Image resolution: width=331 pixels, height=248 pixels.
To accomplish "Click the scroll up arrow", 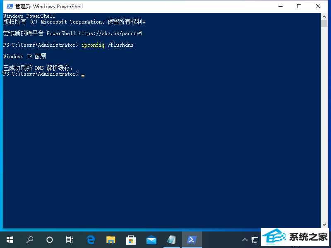I will click(x=324, y=17).
